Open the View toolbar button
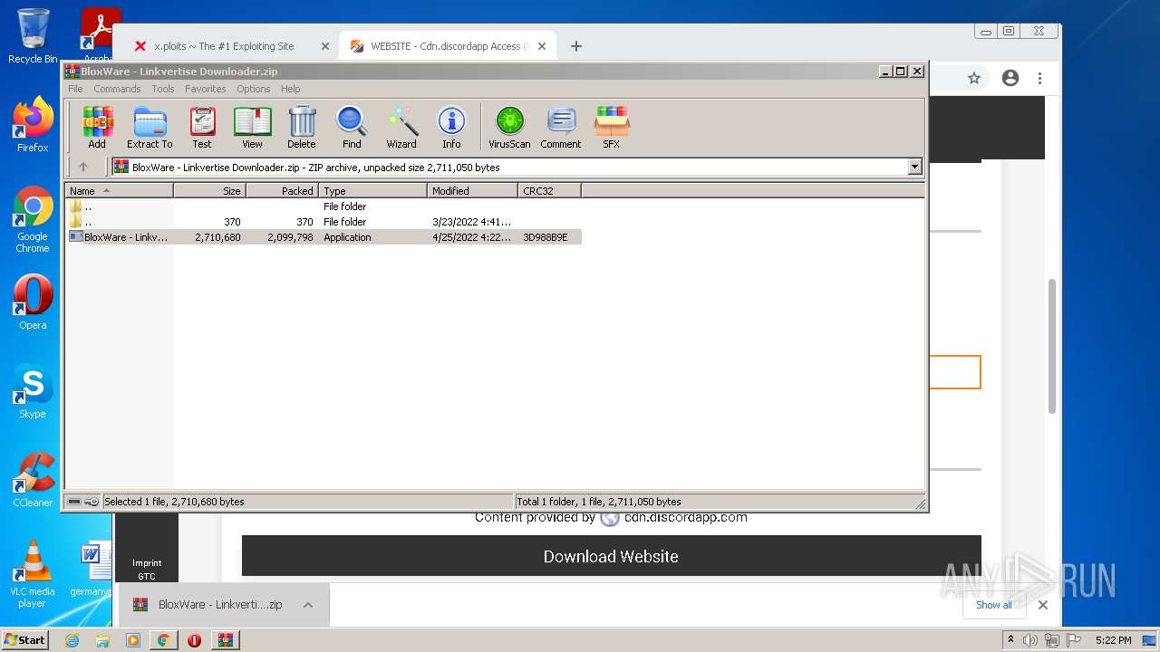The height and width of the screenshot is (652, 1160). [x=252, y=127]
